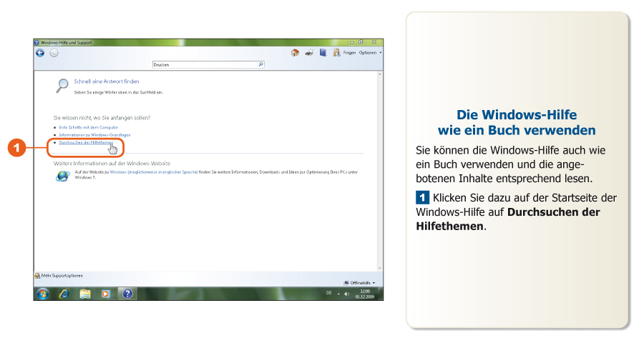Click the Windows Start orb
644x343 pixels.
pos(42,294)
